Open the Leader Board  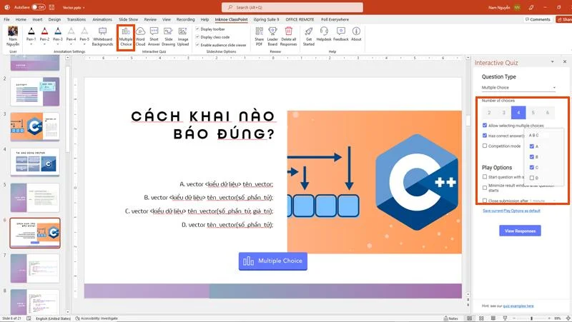272,36
